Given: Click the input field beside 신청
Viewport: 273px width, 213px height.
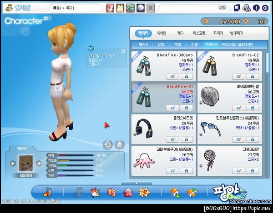Looking at the screenshot, I should point(188,8).
